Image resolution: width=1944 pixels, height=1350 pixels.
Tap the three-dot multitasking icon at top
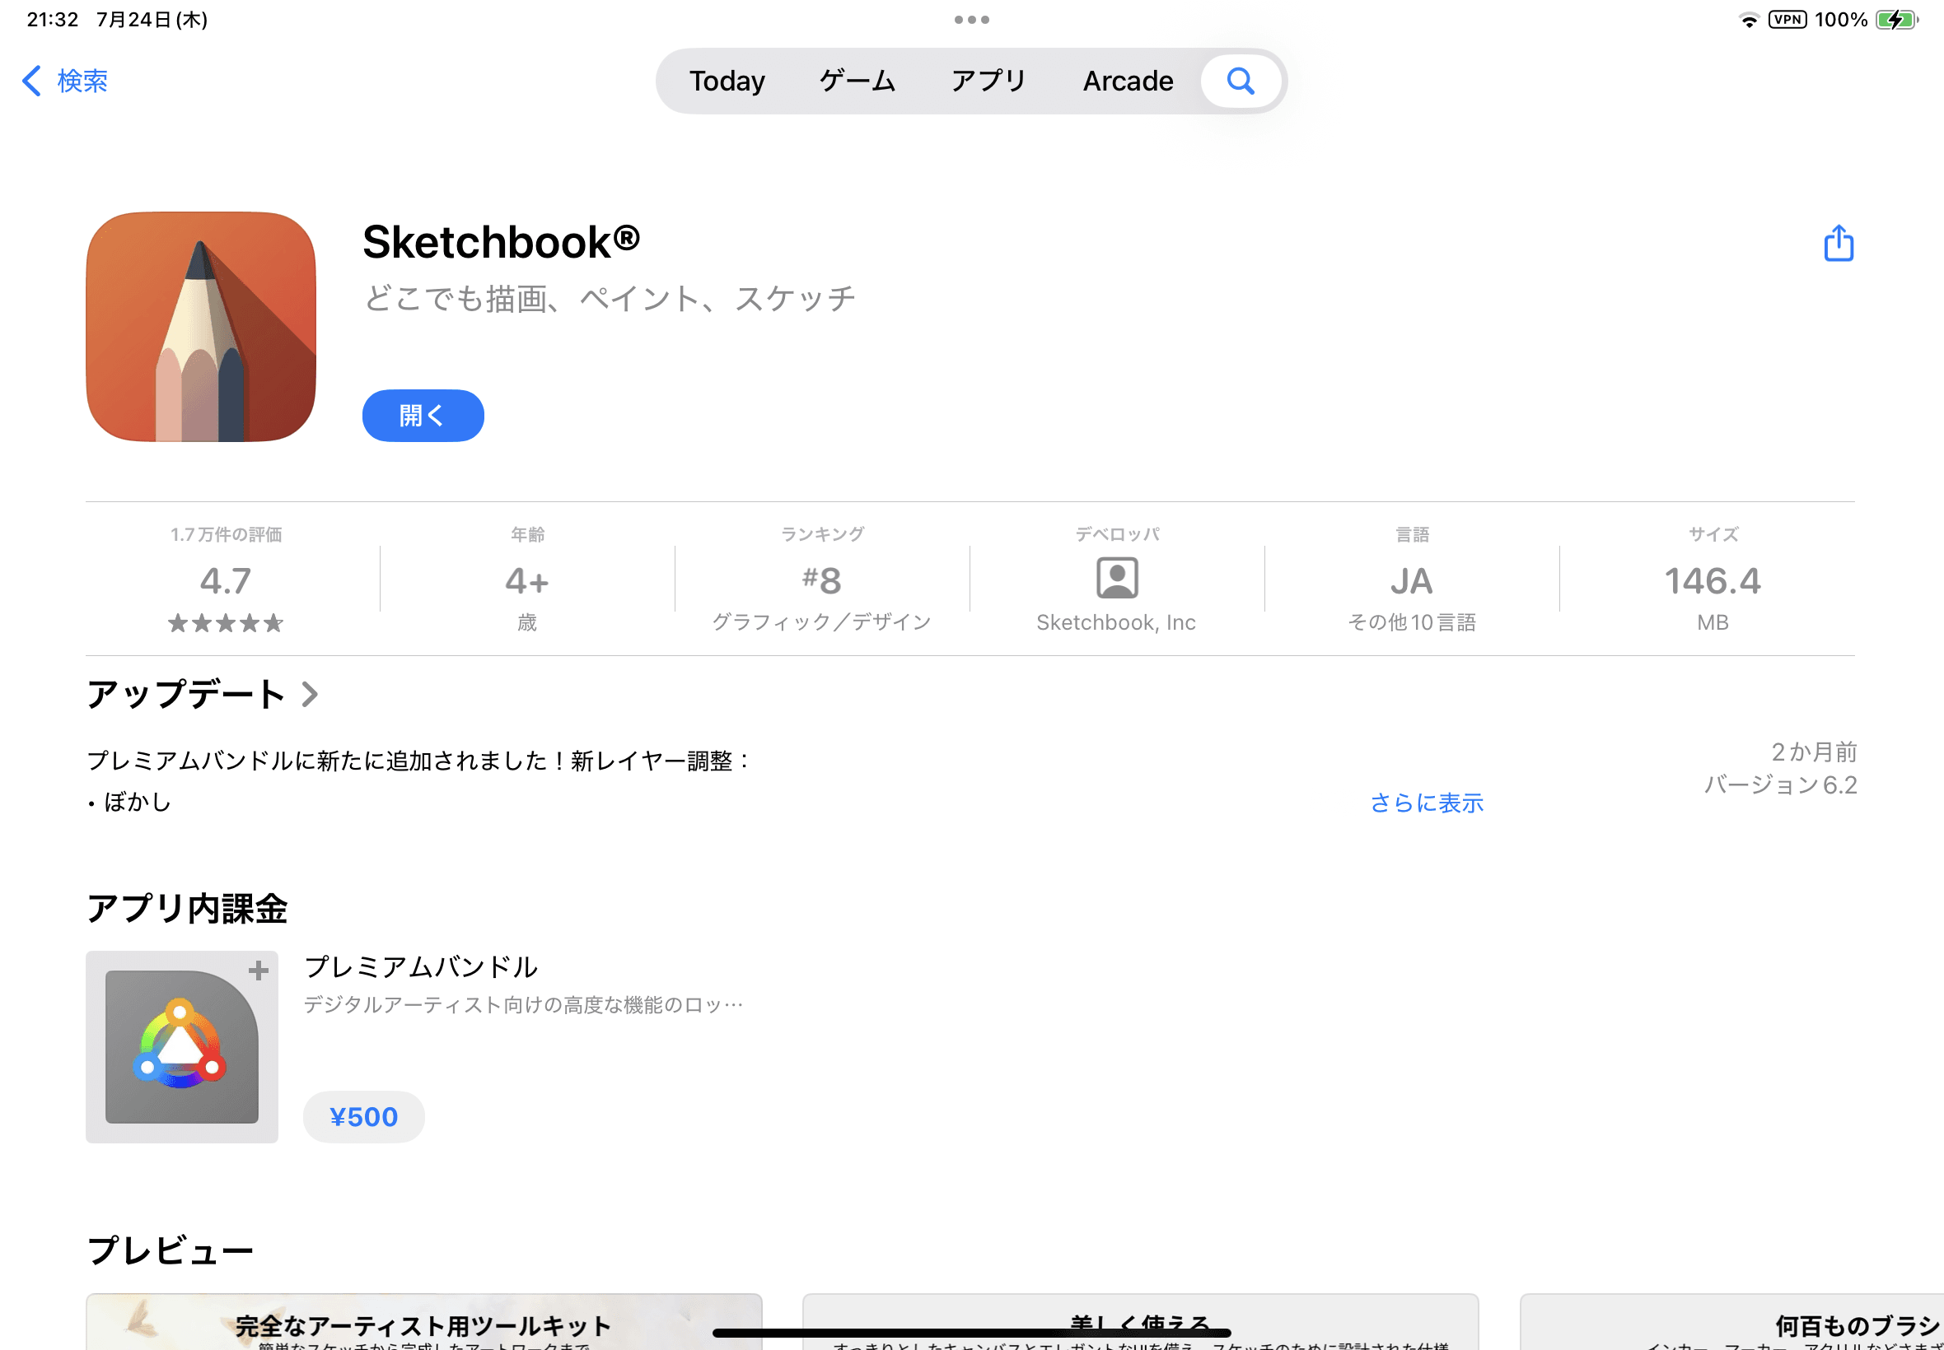(x=970, y=20)
